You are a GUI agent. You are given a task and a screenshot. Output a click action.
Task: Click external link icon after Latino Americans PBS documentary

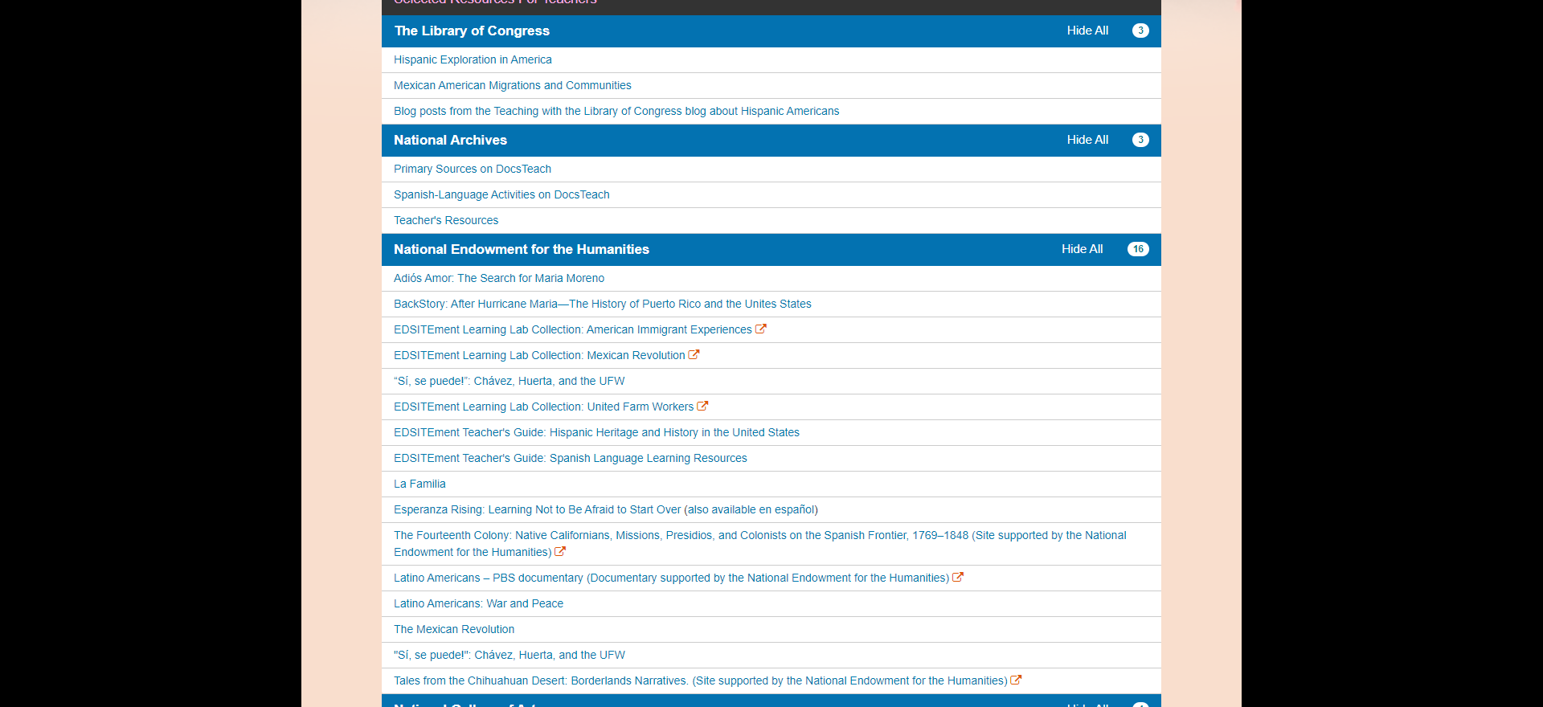[x=958, y=577]
